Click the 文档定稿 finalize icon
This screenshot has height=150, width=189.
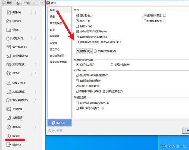click(x=9, y=118)
